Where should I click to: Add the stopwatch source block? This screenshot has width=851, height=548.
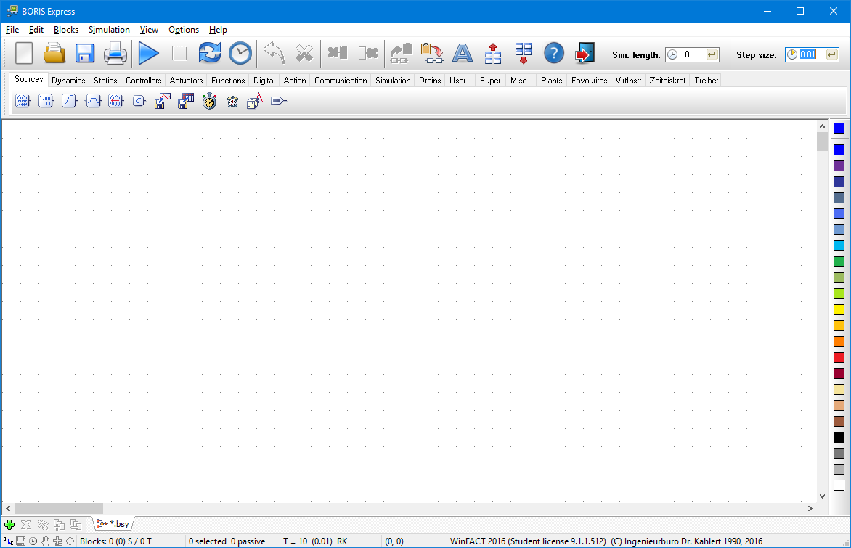pos(210,101)
